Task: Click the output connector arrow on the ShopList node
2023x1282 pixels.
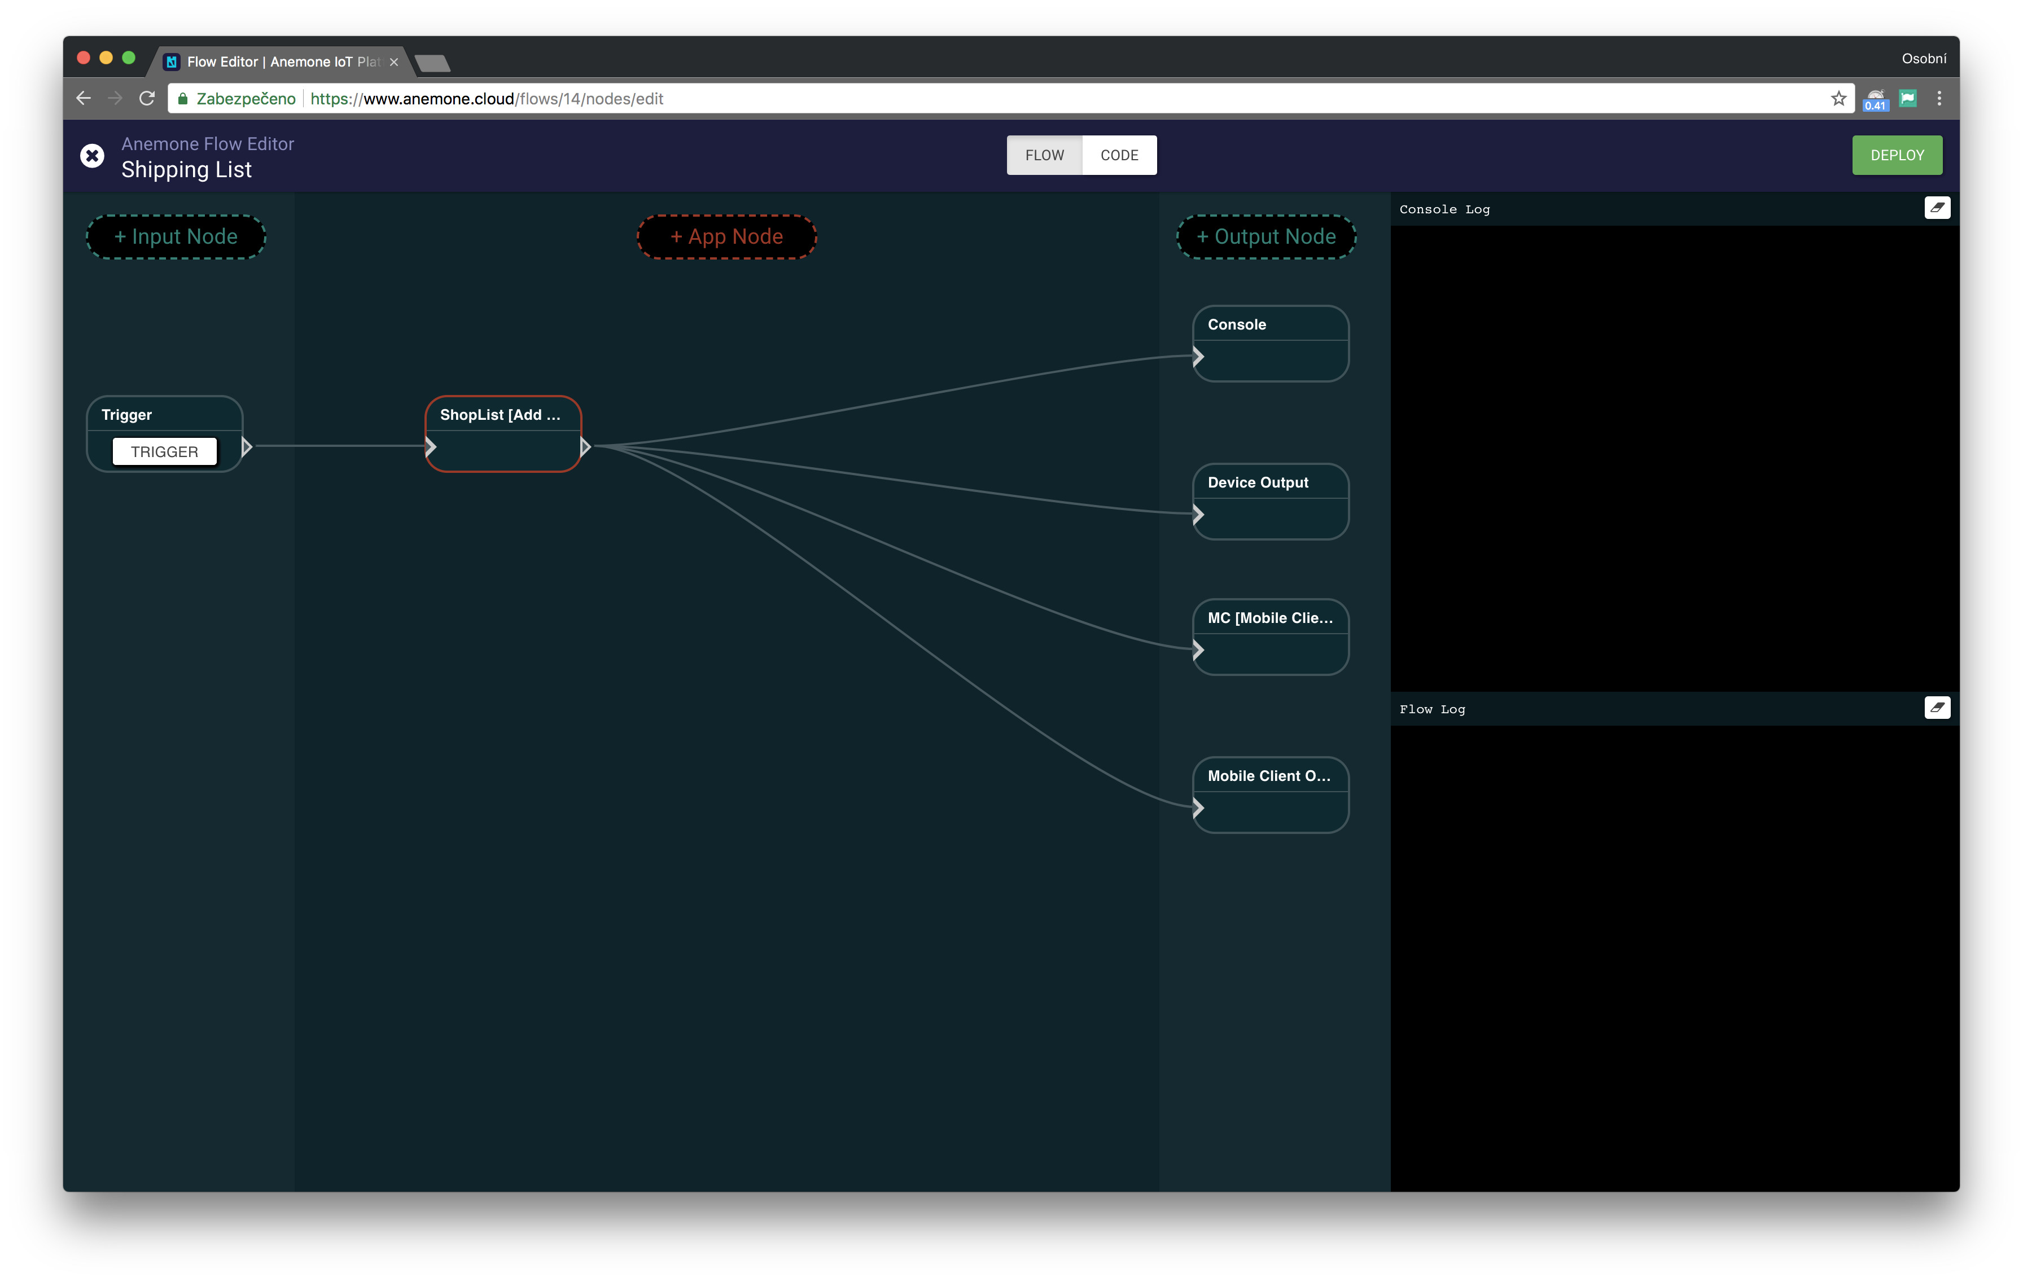Action: point(585,448)
